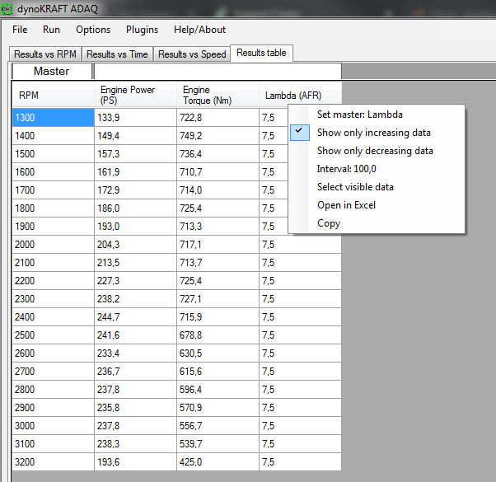The width and height of the screenshot is (496, 482).
Task: Select the 2700 RPM cell
Action: [x=53, y=372]
